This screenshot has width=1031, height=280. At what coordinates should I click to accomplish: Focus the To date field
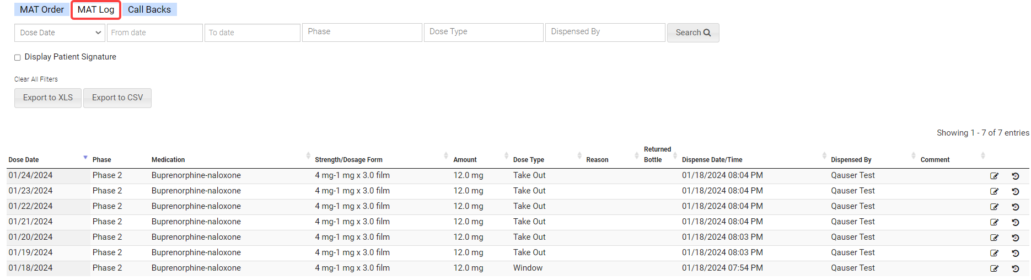[x=253, y=33]
